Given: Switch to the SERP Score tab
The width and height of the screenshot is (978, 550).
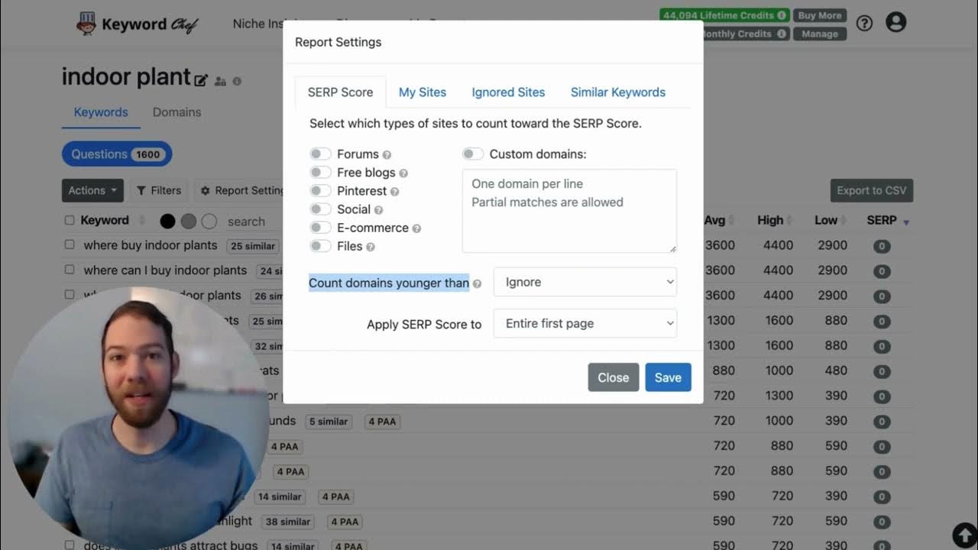Looking at the screenshot, I should 340,92.
